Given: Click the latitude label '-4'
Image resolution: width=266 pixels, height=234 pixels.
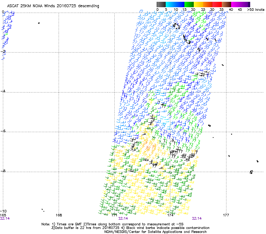Looking at the screenshot, I should pos(3,91).
